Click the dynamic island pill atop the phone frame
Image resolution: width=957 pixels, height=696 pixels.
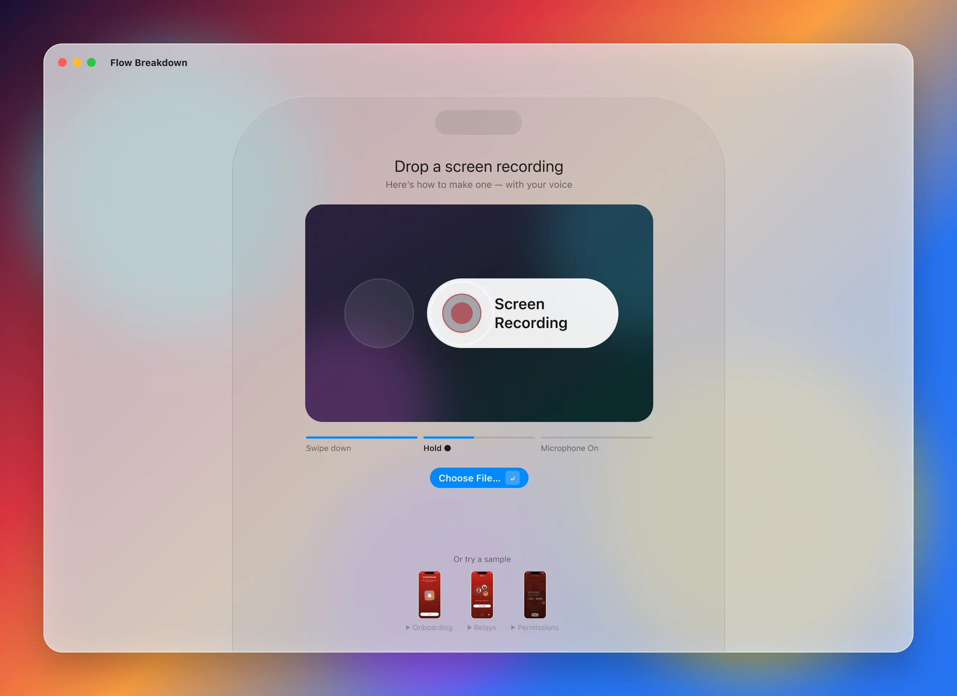click(478, 123)
